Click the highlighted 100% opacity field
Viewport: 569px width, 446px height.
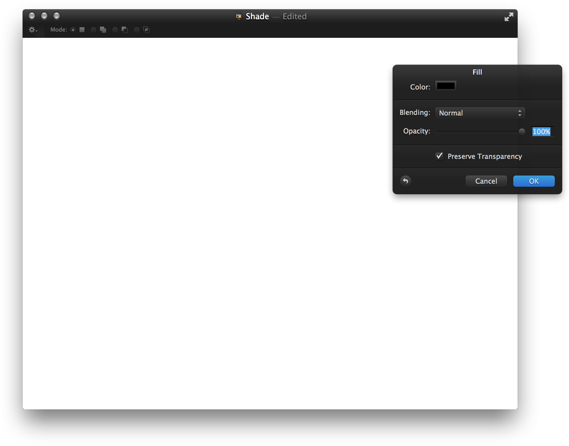[x=541, y=131]
